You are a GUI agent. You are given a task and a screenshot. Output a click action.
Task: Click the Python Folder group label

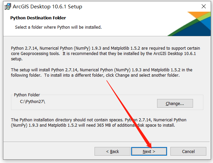click(x=27, y=95)
